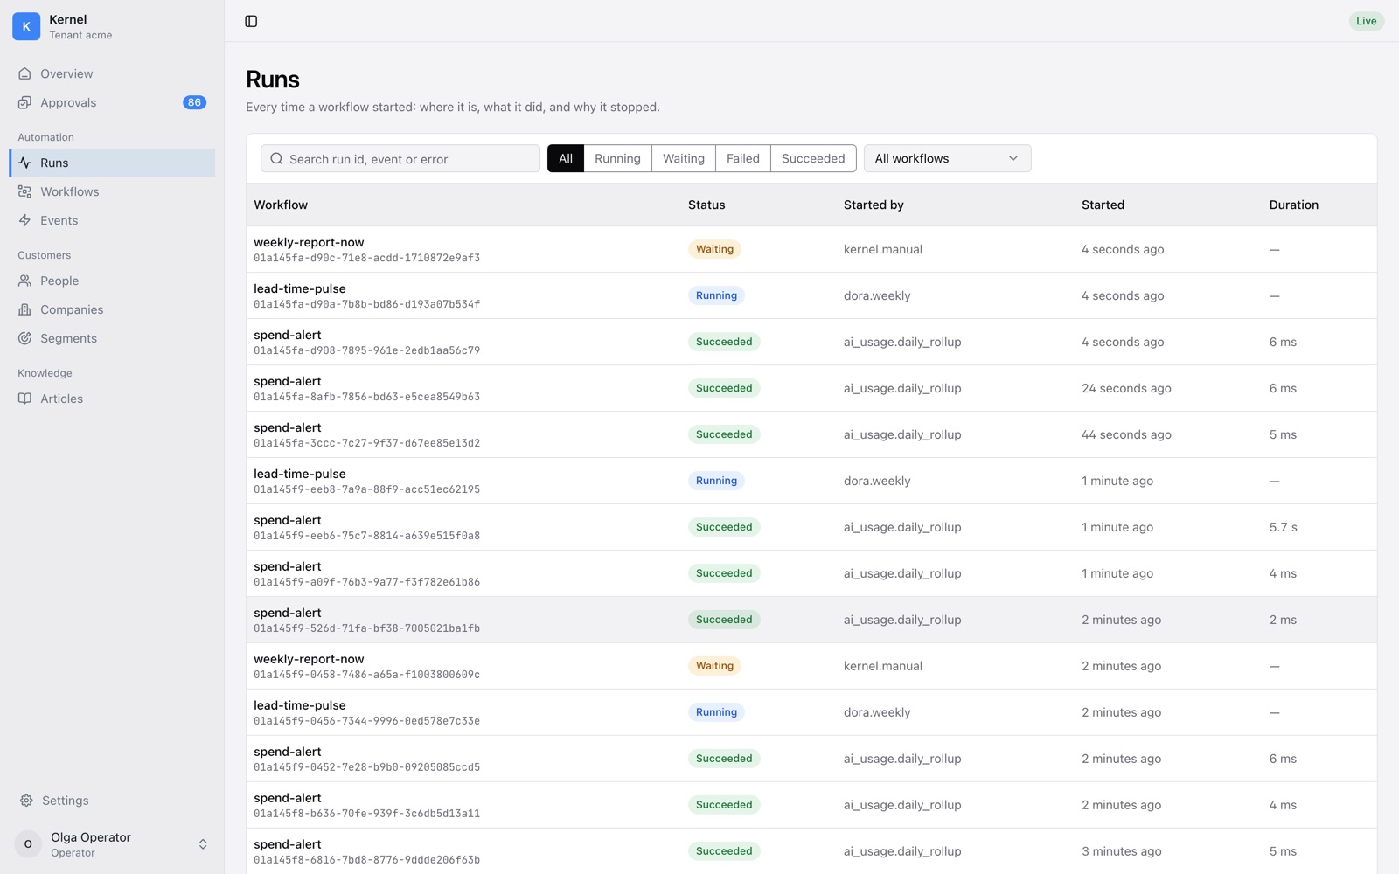Sort by the Duration column header
Image resolution: width=1399 pixels, height=874 pixels.
pyautogui.click(x=1293, y=205)
